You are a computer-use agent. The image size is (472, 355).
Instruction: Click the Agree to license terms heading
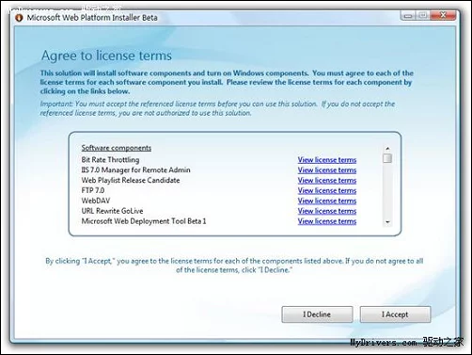click(x=106, y=56)
